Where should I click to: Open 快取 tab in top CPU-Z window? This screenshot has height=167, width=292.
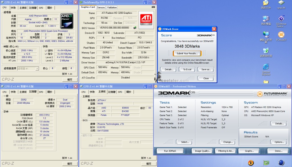click(x=13, y=8)
